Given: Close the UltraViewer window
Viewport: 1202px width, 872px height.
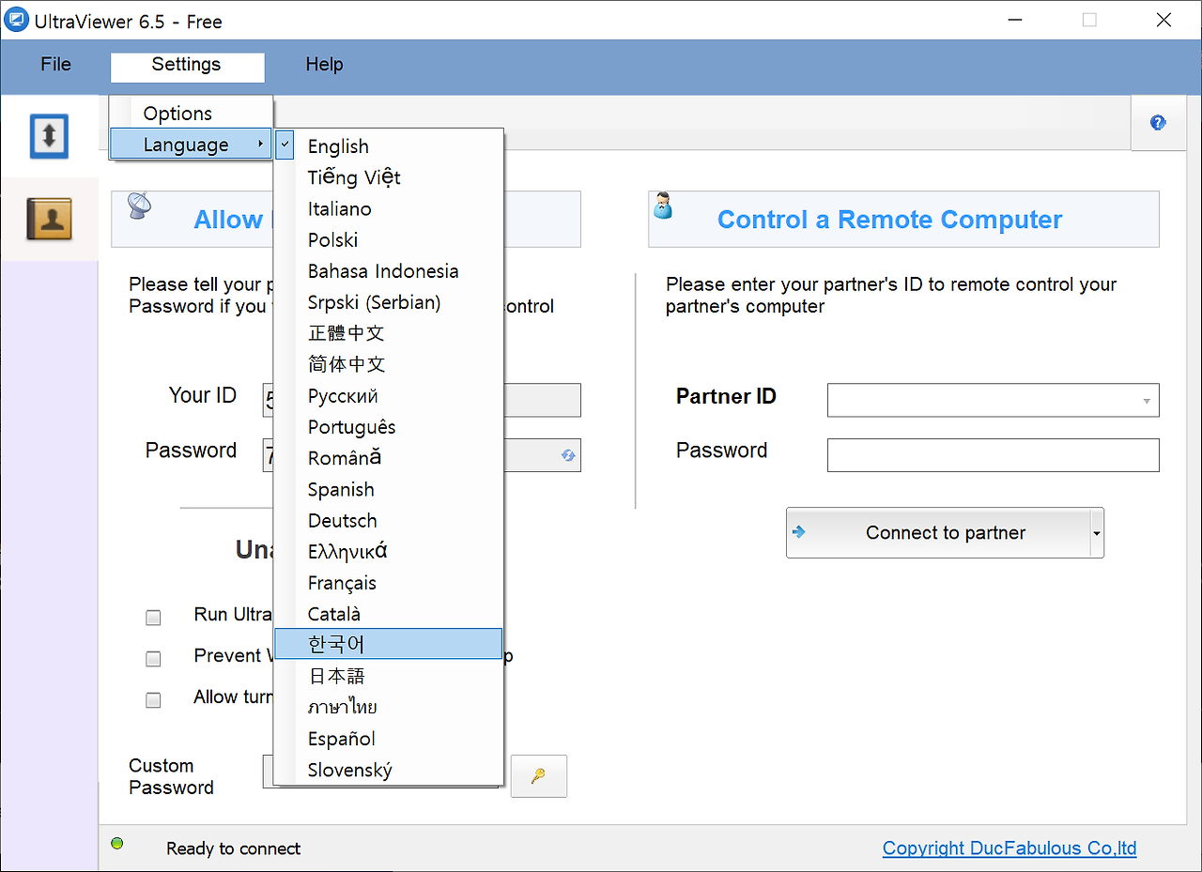Looking at the screenshot, I should 1163,20.
